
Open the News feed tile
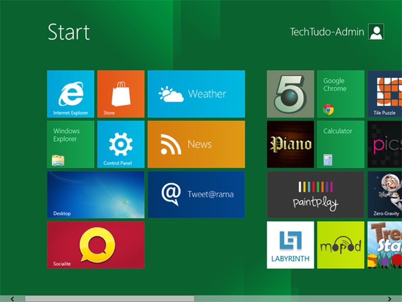pyautogui.click(x=196, y=144)
